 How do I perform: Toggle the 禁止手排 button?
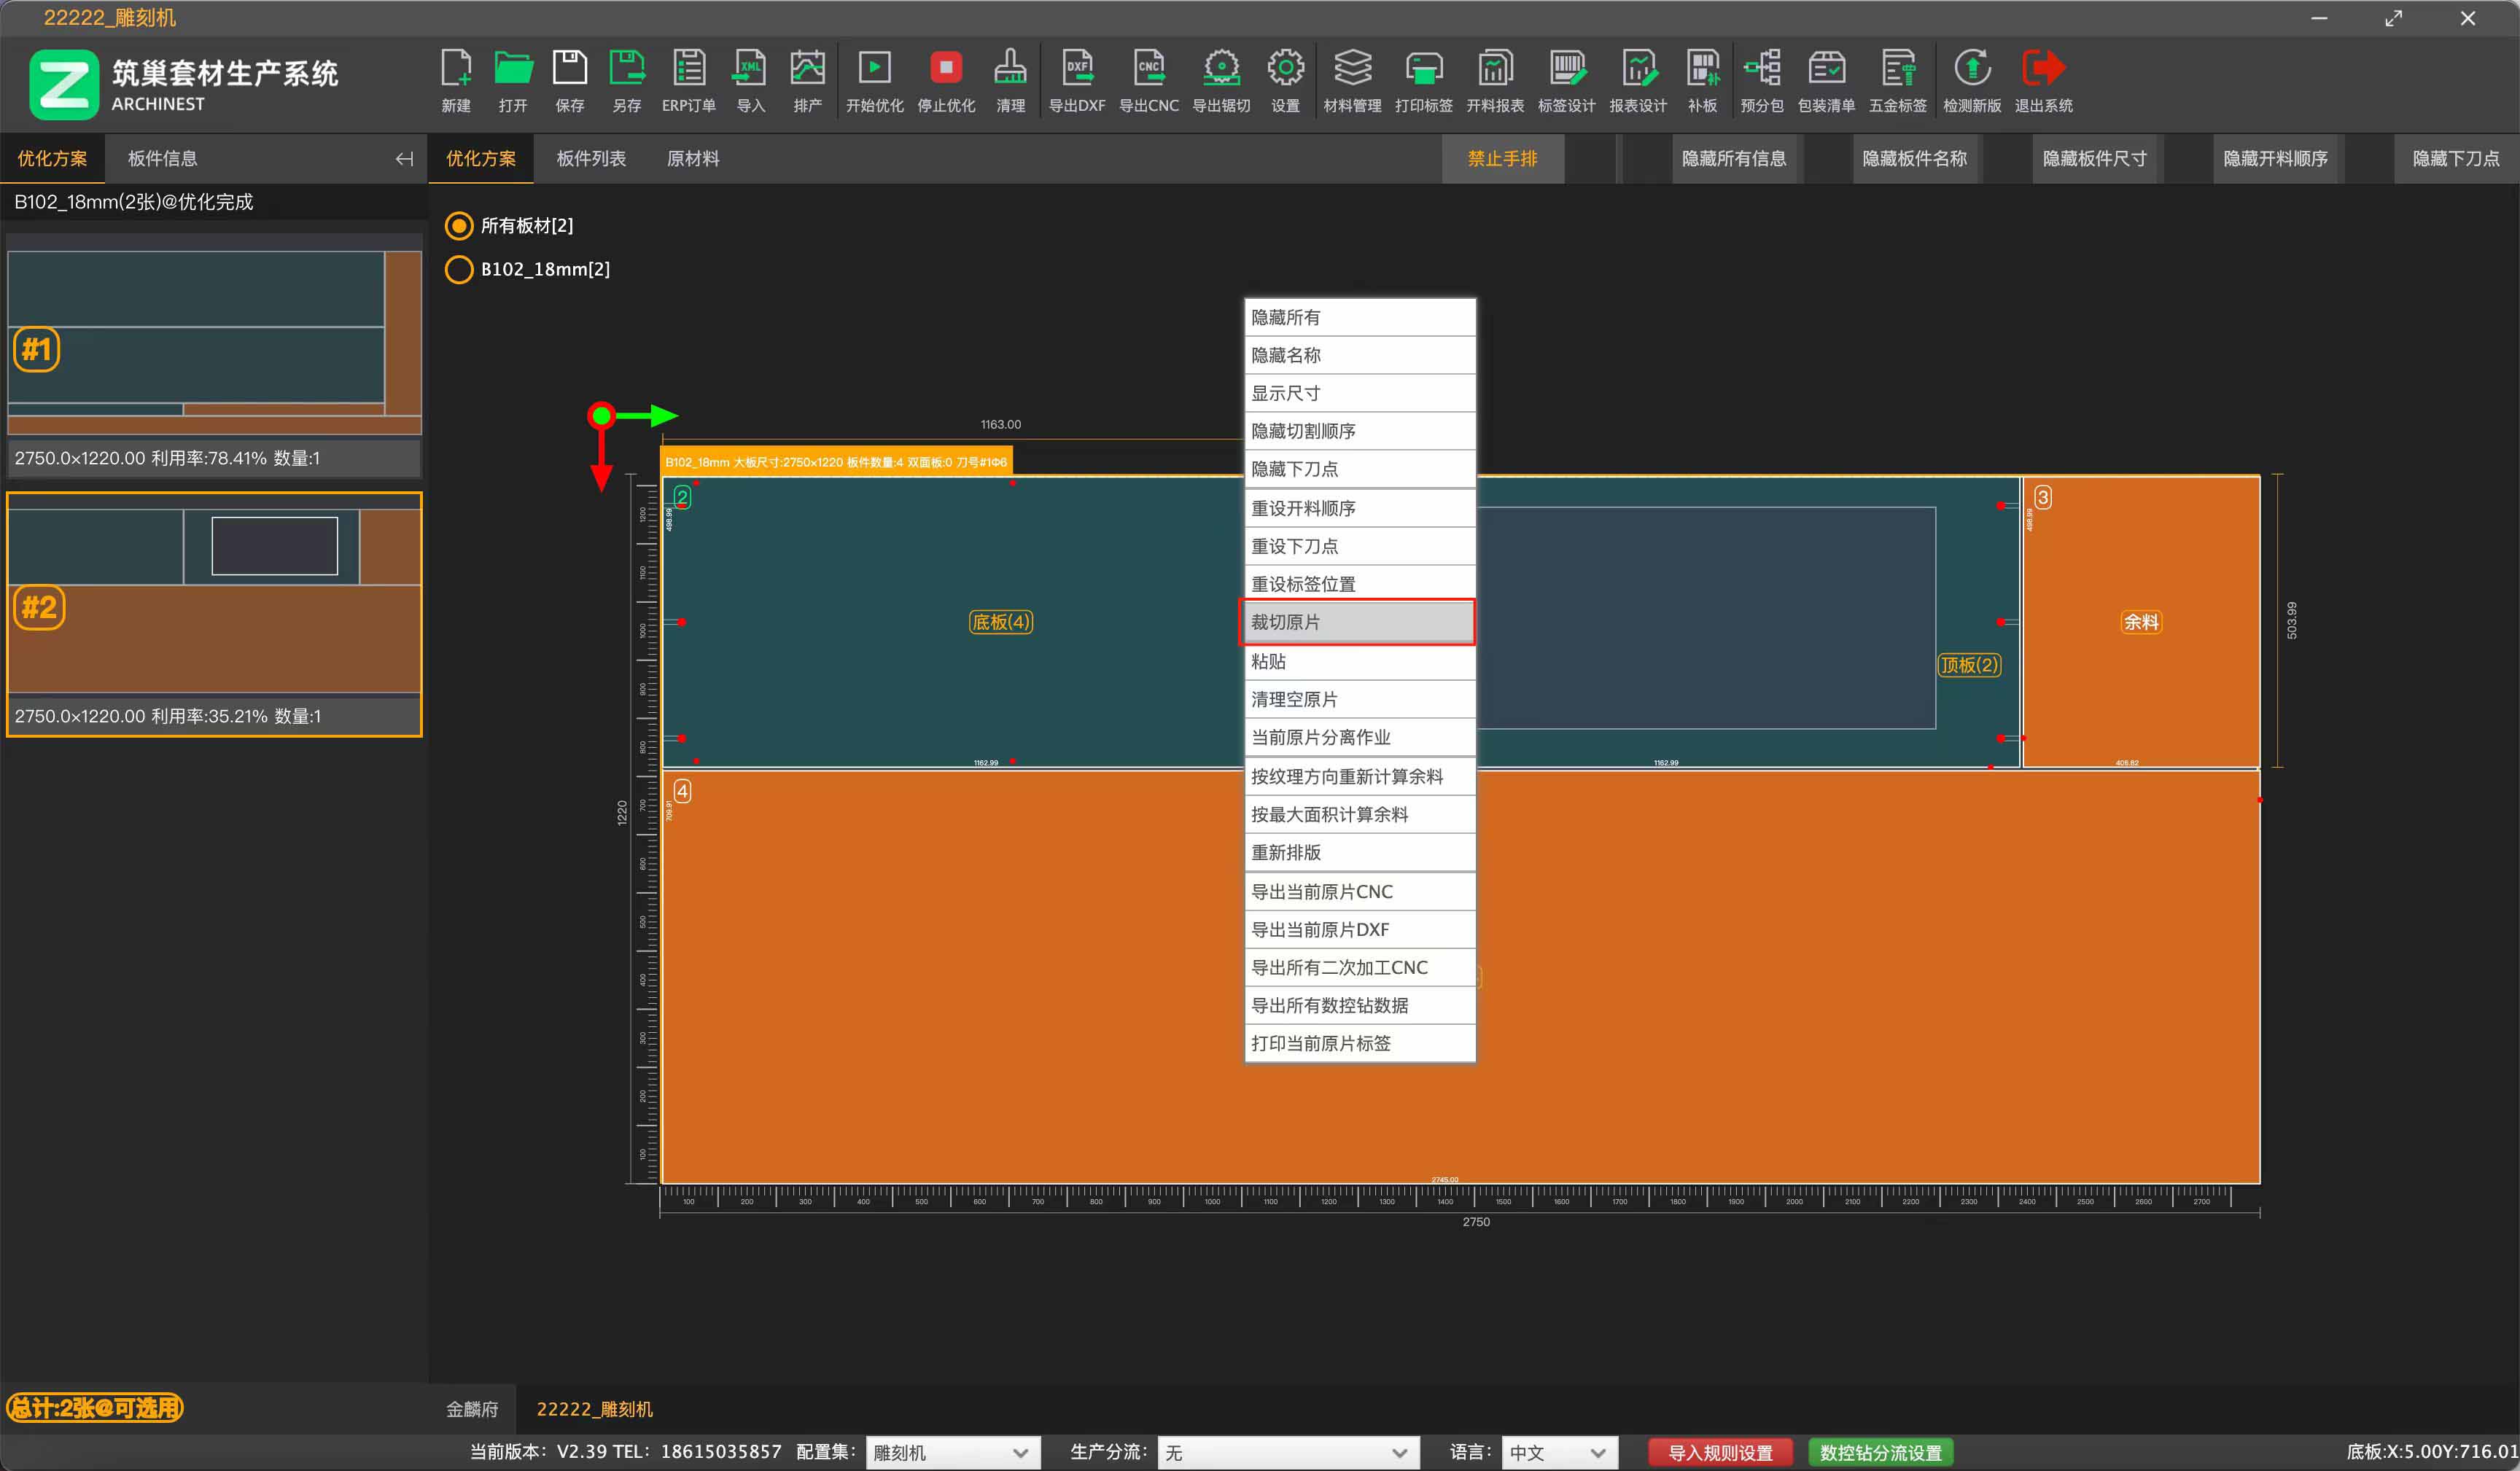tap(1502, 159)
